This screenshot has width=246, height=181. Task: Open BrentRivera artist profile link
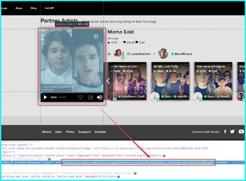click(x=183, y=54)
